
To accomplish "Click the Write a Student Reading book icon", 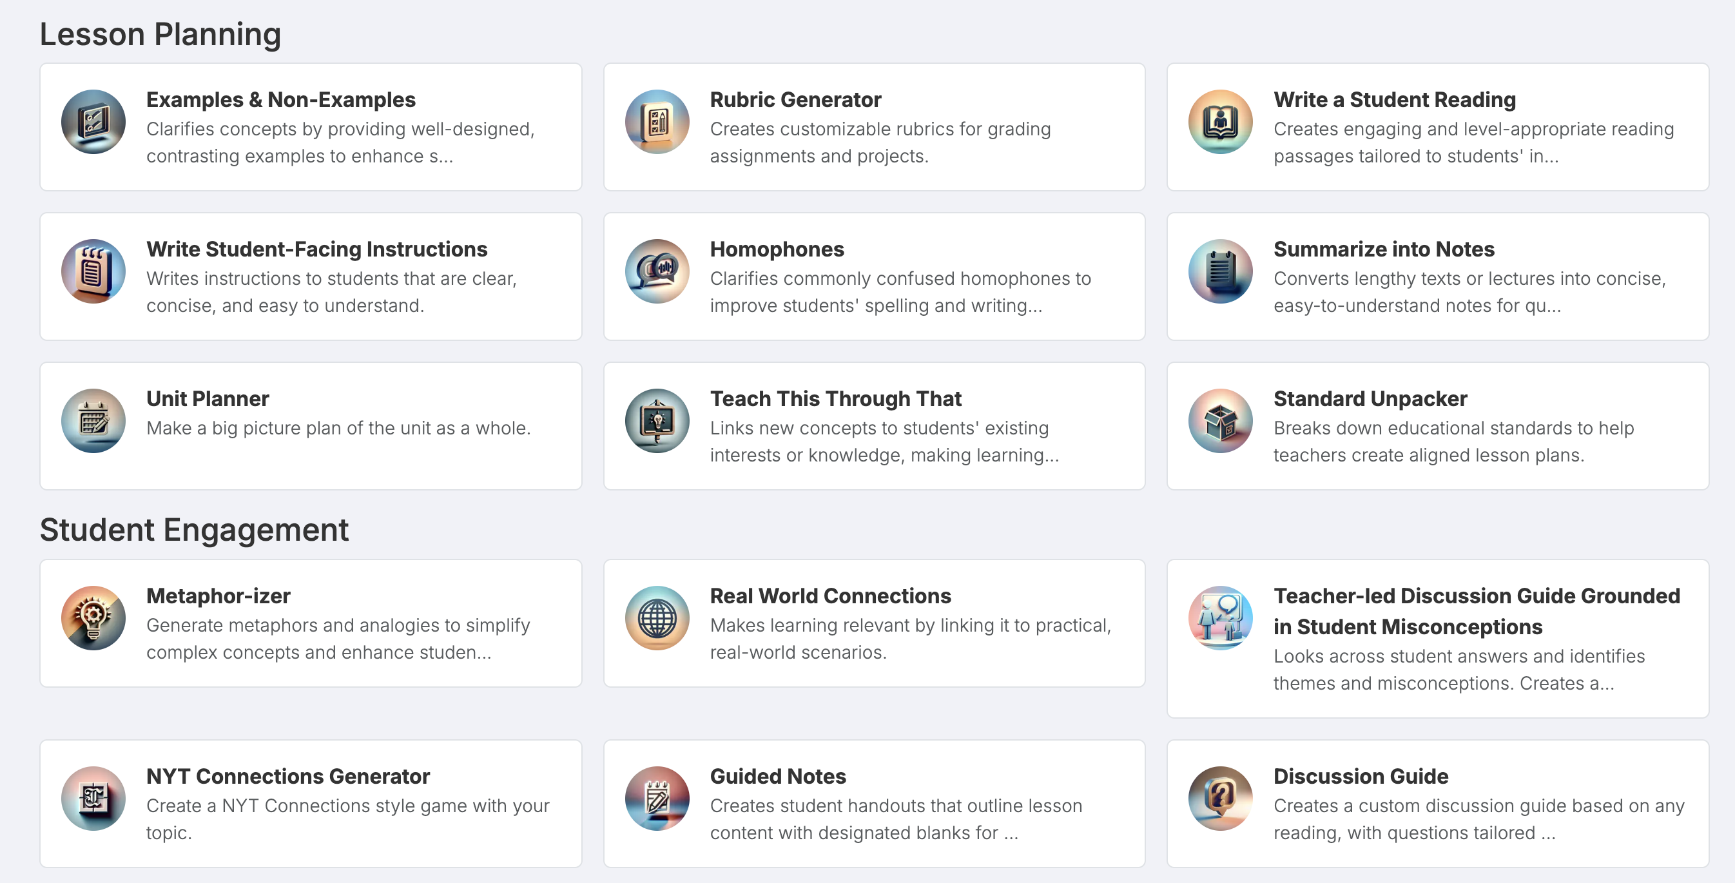I will pos(1221,122).
